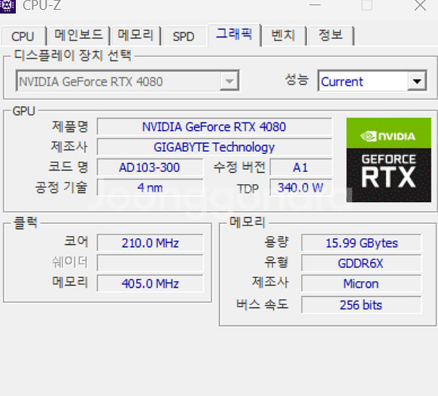Click the NVIDIA GeForce RTX logo image

click(x=388, y=160)
